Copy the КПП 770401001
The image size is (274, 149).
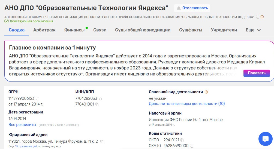click(97, 104)
